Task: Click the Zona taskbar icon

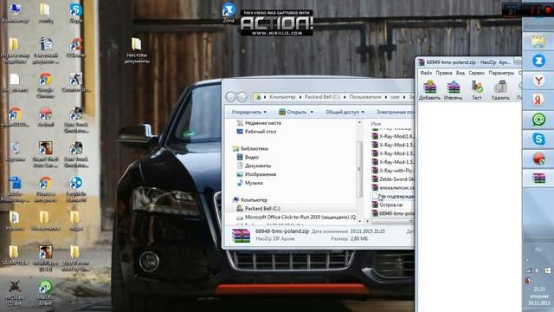Action: click(538, 62)
